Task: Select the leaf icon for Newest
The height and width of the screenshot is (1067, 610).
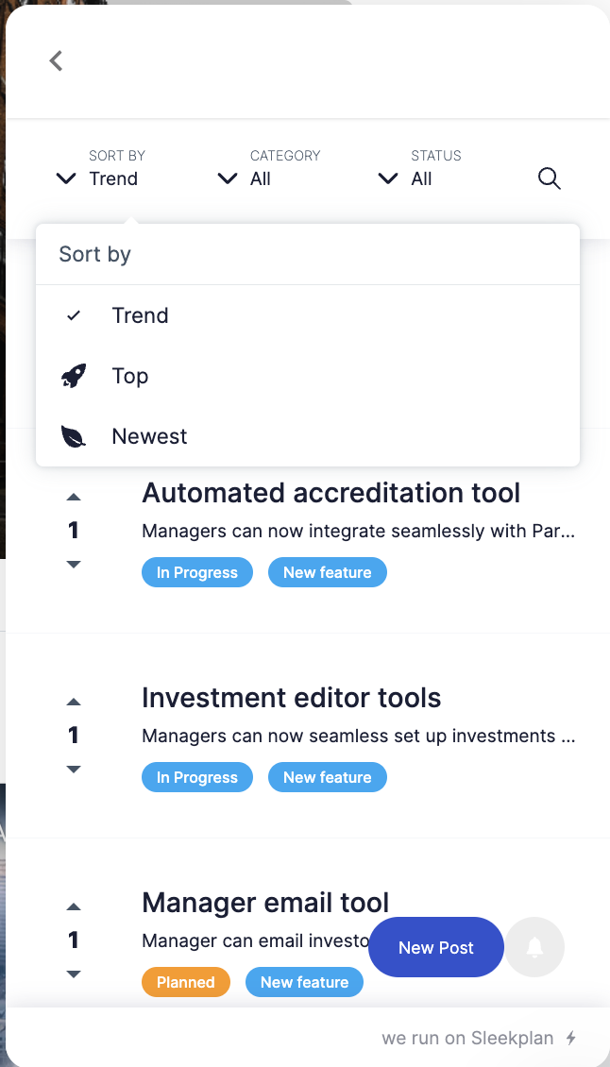Action: click(x=74, y=436)
